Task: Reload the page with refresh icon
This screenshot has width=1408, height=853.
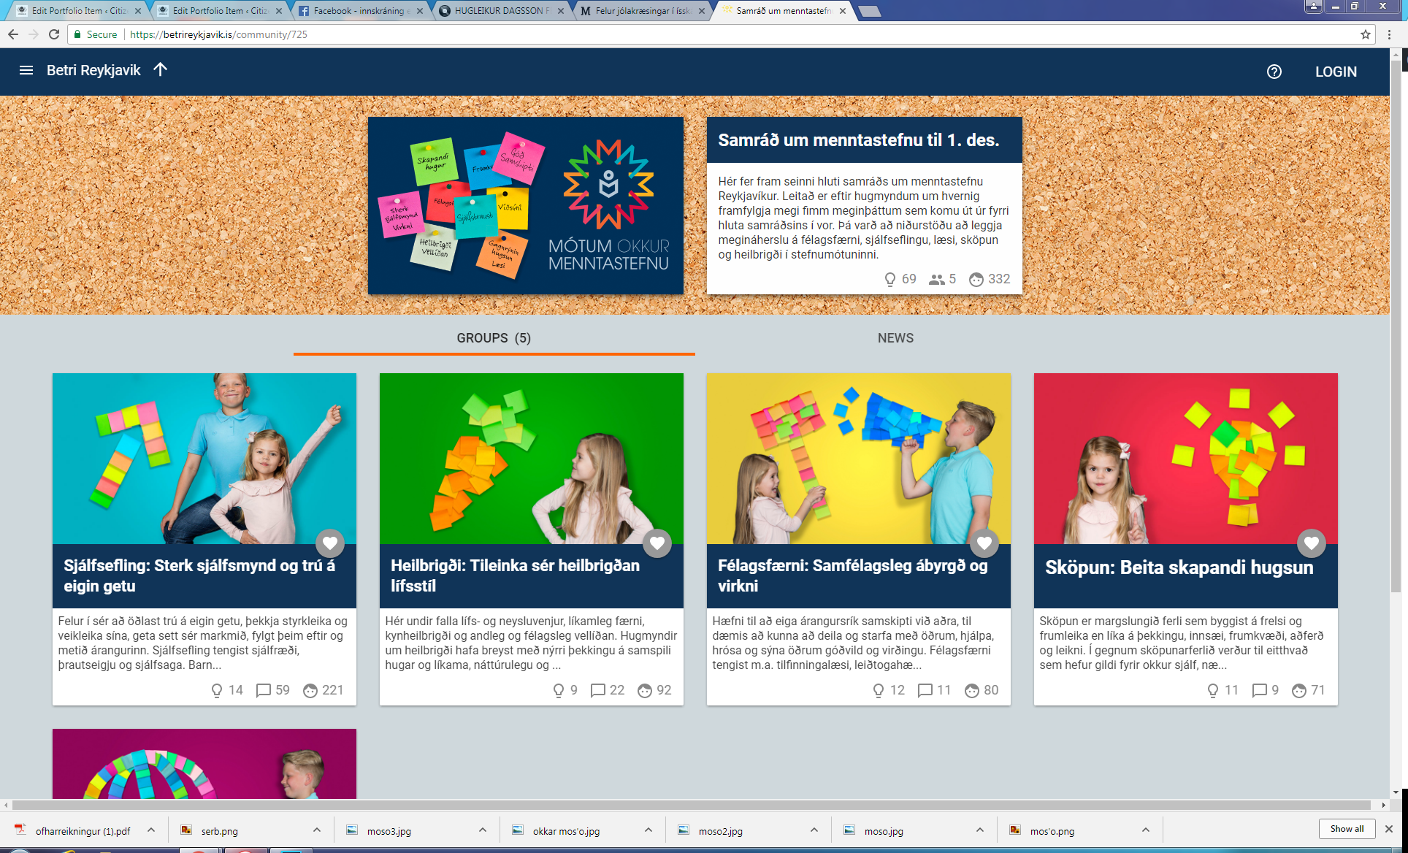Action: (x=54, y=34)
